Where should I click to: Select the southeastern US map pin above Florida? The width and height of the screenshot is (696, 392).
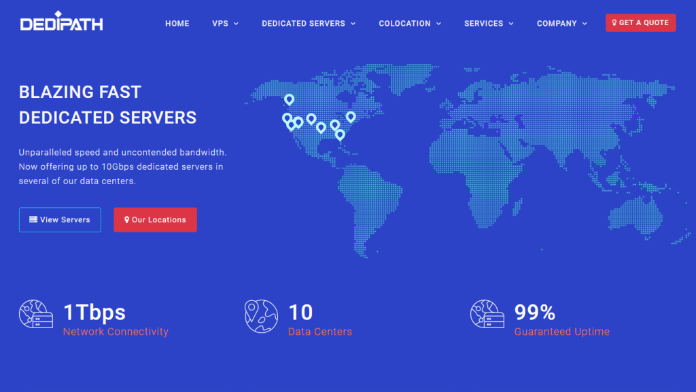[x=335, y=125]
